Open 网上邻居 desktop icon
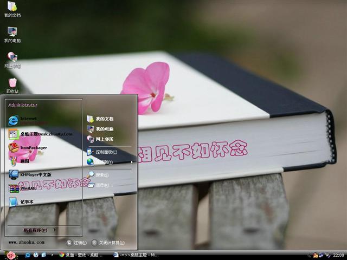Viewport: 347px width, 260px height. pos(12,60)
